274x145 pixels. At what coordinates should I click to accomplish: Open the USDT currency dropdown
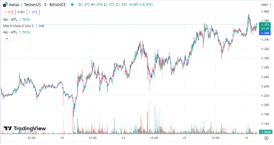[265, 5]
